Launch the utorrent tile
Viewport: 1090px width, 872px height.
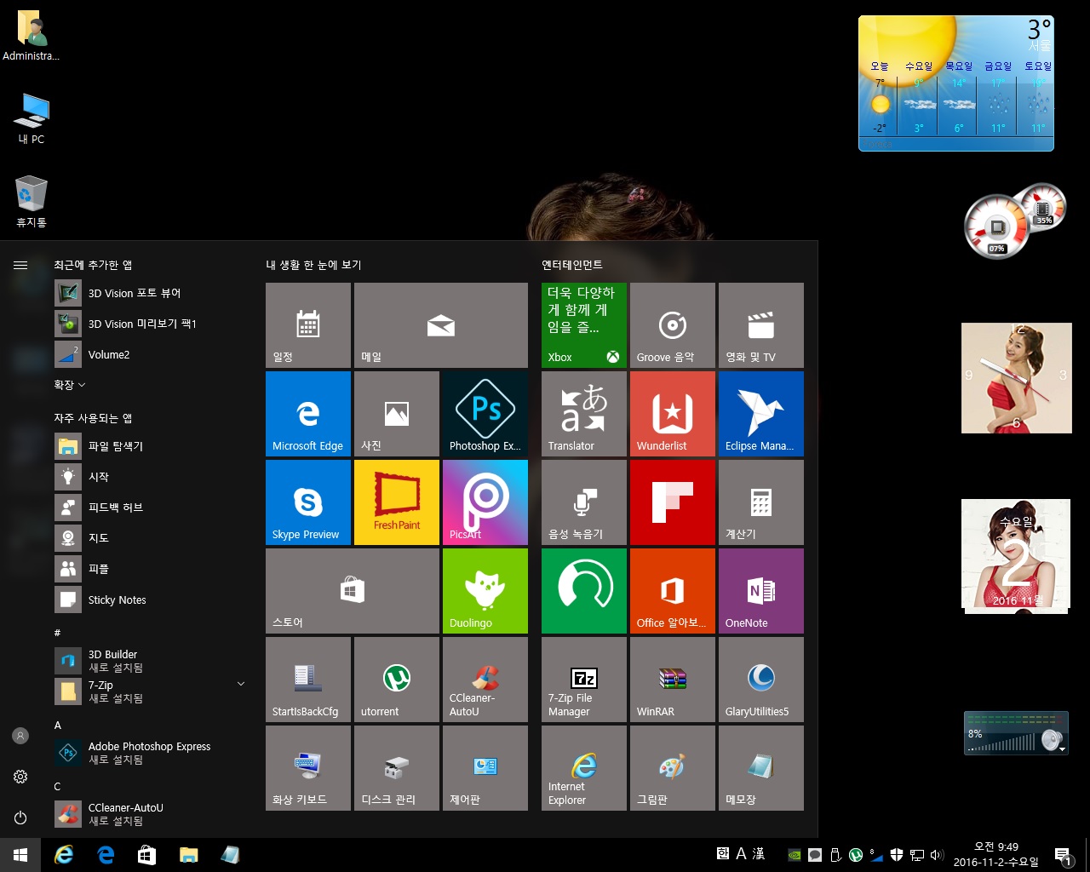click(x=397, y=680)
